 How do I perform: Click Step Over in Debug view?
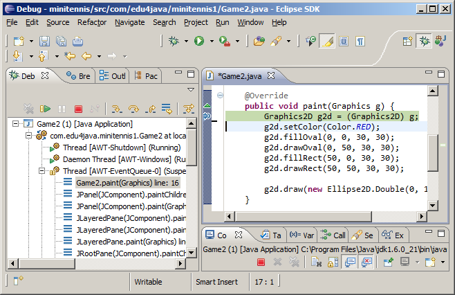click(x=133, y=109)
